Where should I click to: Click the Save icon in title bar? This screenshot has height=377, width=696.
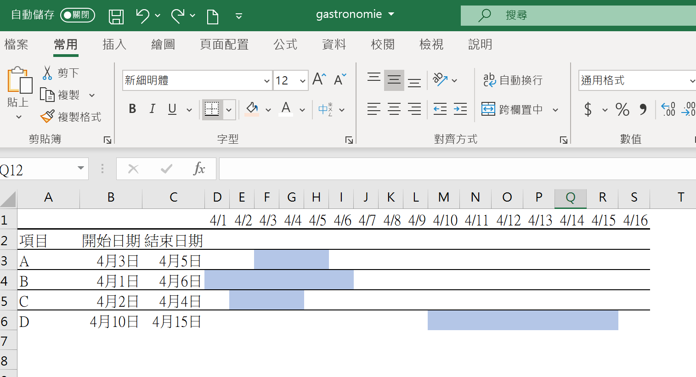point(116,16)
